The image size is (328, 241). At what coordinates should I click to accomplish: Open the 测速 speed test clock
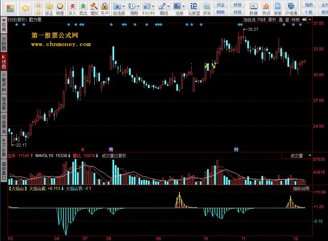pyautogui.click(x=60, y=6)
